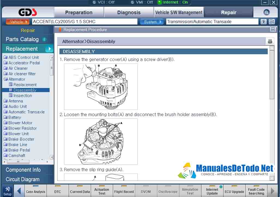
Task: Open the Diagnosis tab
Action: pyautogui.click(x=129, y=12)
